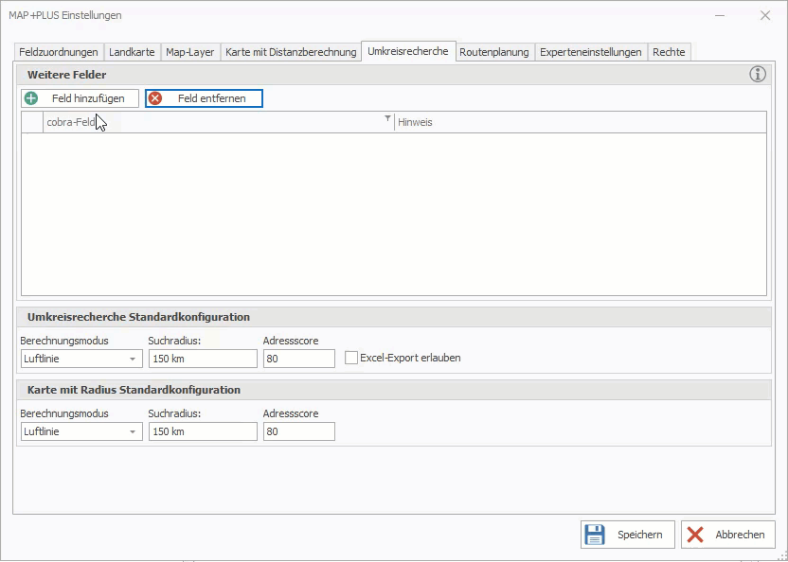
Task: Enable the Excel-Export erlauben checkbox
Action: [x=351, y=359]
